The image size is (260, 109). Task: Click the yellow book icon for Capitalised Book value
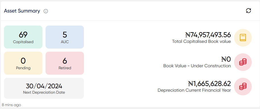click(x=243, y=38)
